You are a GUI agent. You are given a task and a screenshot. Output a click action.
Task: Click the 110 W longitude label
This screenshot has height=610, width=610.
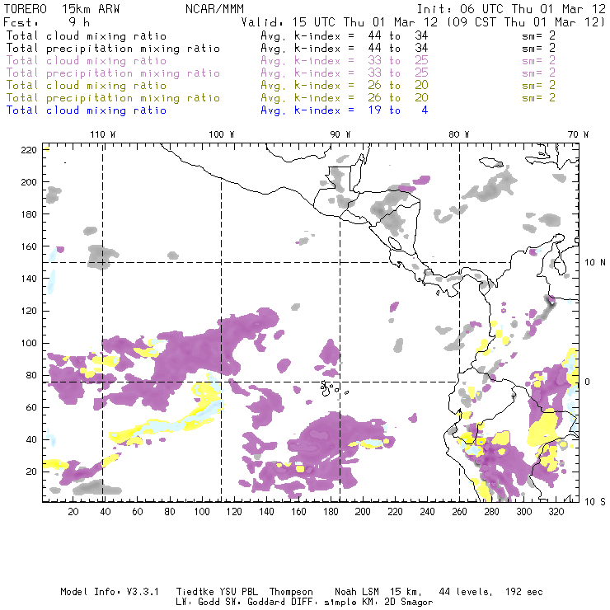[101, 134]
